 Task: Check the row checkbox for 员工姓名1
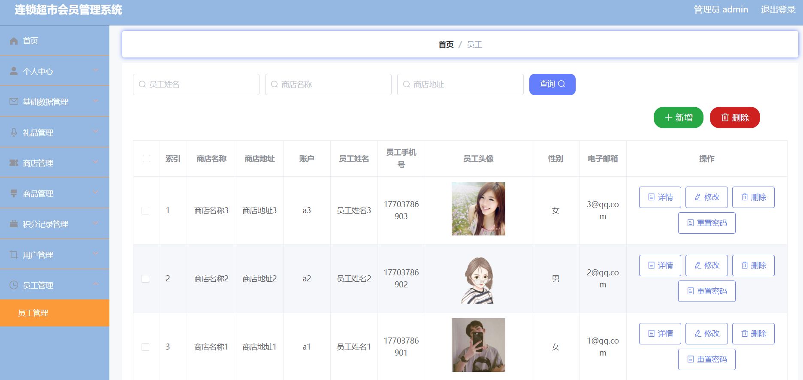pyautogui.click(x=145, y=347)
